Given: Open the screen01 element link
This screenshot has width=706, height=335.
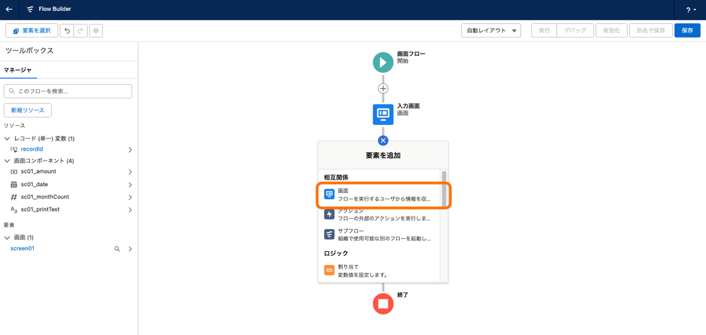Looking at the screenshot, I should click(x=23, y=248).
